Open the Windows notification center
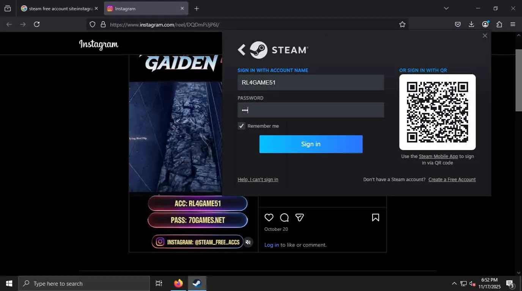 510,283
